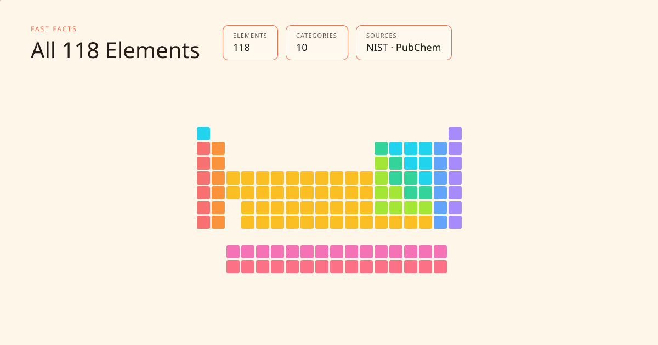Click the scandium transition metal cell

pos(233,178)
